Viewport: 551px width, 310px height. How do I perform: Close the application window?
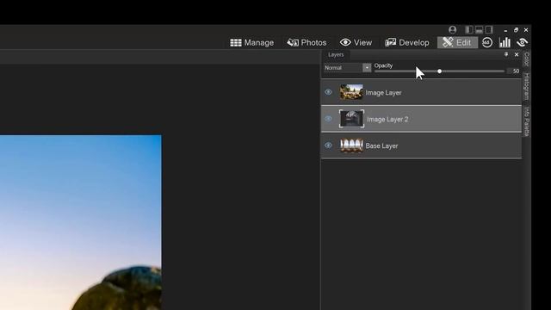coord(526,30)
